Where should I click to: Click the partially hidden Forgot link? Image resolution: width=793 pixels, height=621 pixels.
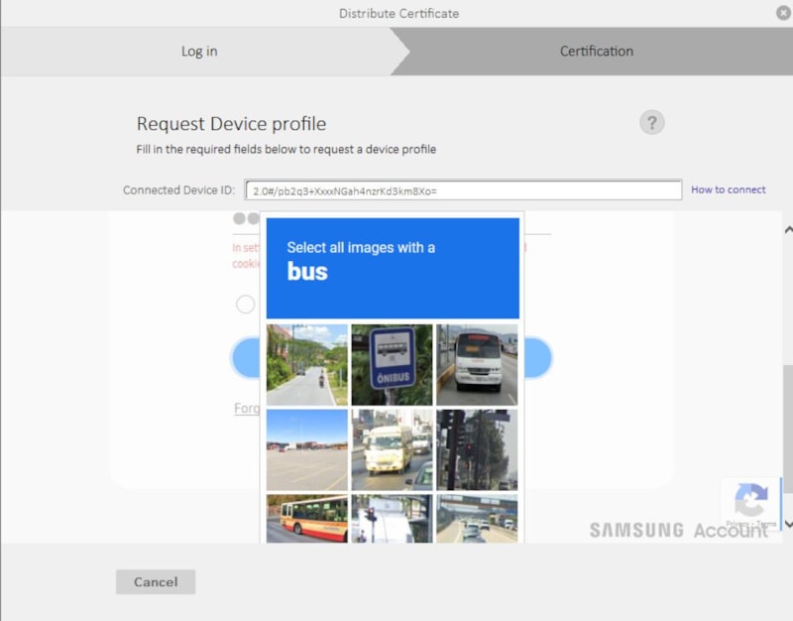[x=246, y=408]
